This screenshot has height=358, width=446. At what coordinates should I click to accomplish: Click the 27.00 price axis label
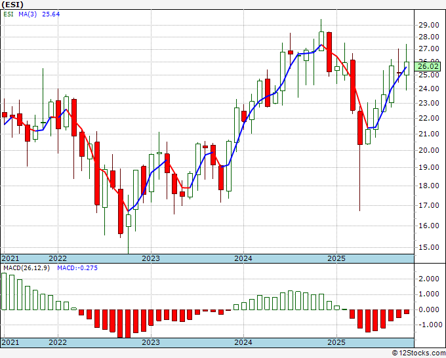point(429,49)
